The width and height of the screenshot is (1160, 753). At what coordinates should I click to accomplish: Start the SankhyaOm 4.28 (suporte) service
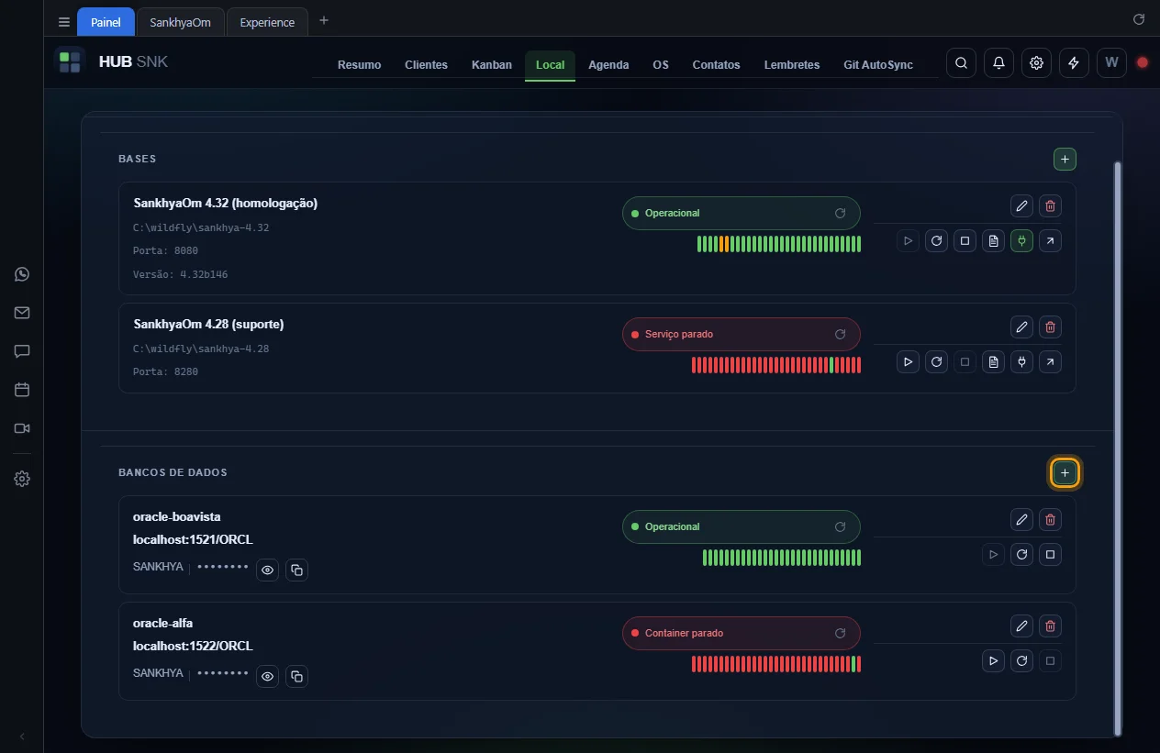coord(908,362)
